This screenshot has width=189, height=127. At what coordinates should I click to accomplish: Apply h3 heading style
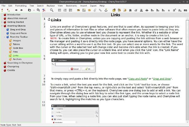click(163, 10)
